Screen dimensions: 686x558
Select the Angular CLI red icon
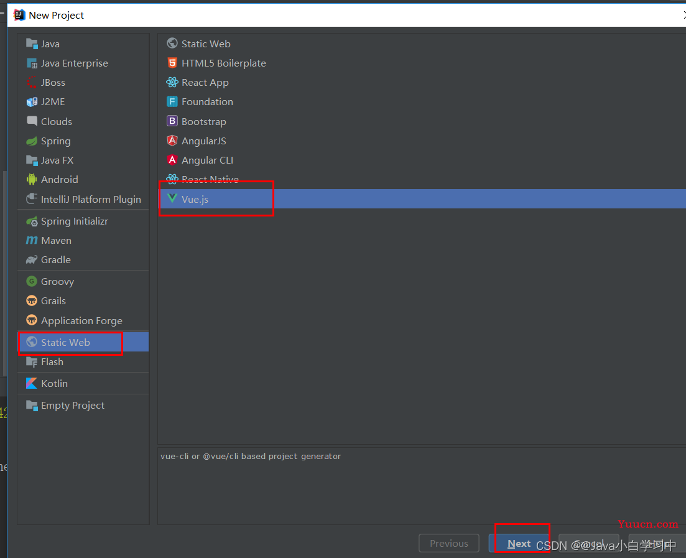tap(172, 160)
